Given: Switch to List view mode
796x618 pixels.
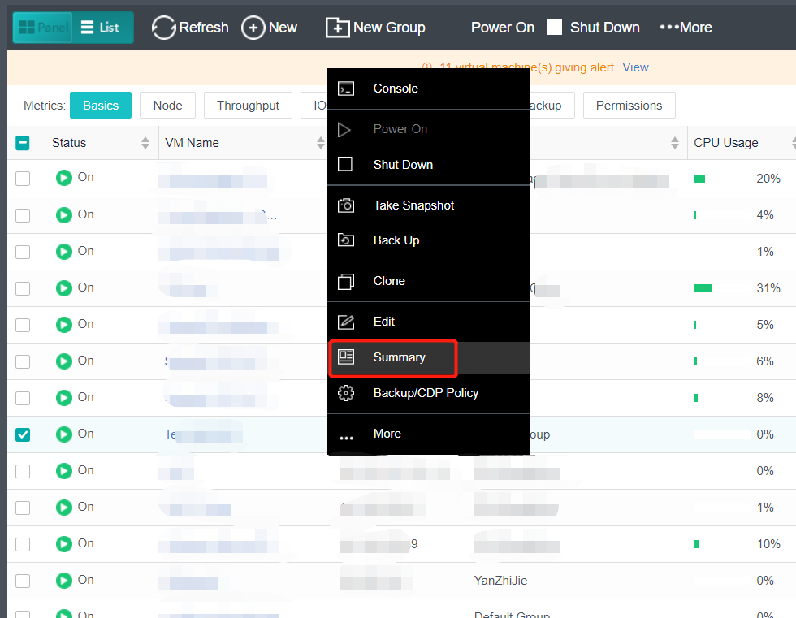Looking at the screenshot, I should click(x=101, y=28).
